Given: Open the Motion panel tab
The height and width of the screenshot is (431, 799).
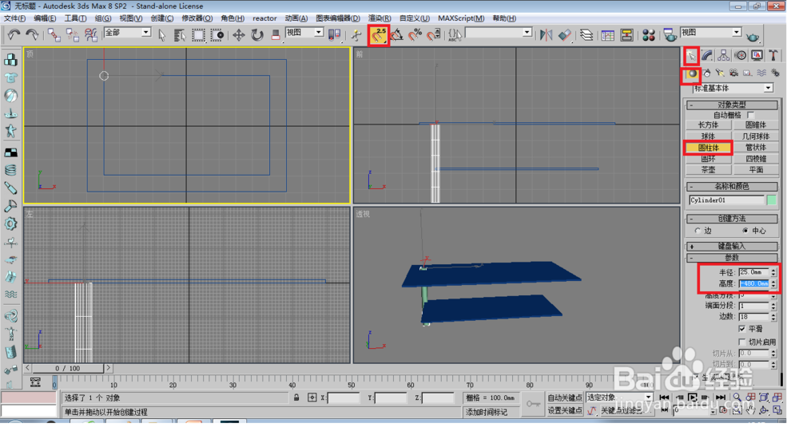Looking at the screenshot, I should tap(741, 55).
